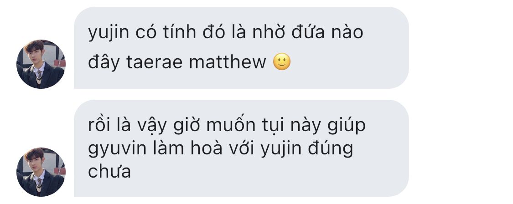The height and width of the screenshot is (204, 513).
Task: Click the name "taerae" in the first message
Action: coord(155,62)
